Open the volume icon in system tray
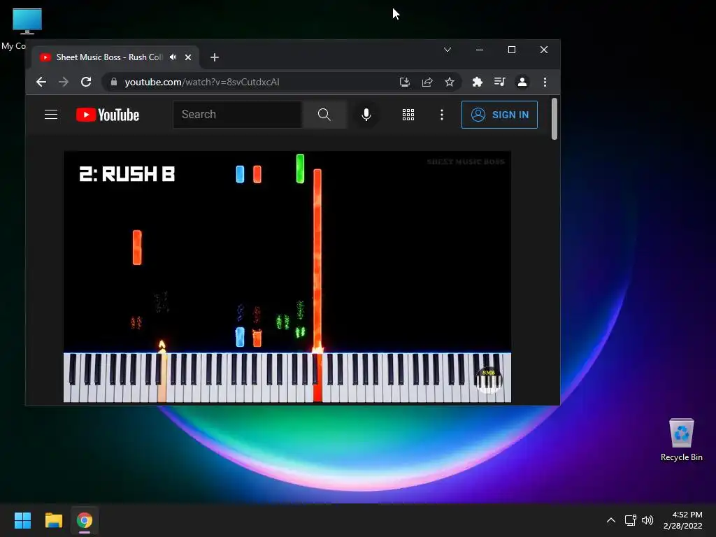The image size is (716, 537). click(647, 520)
